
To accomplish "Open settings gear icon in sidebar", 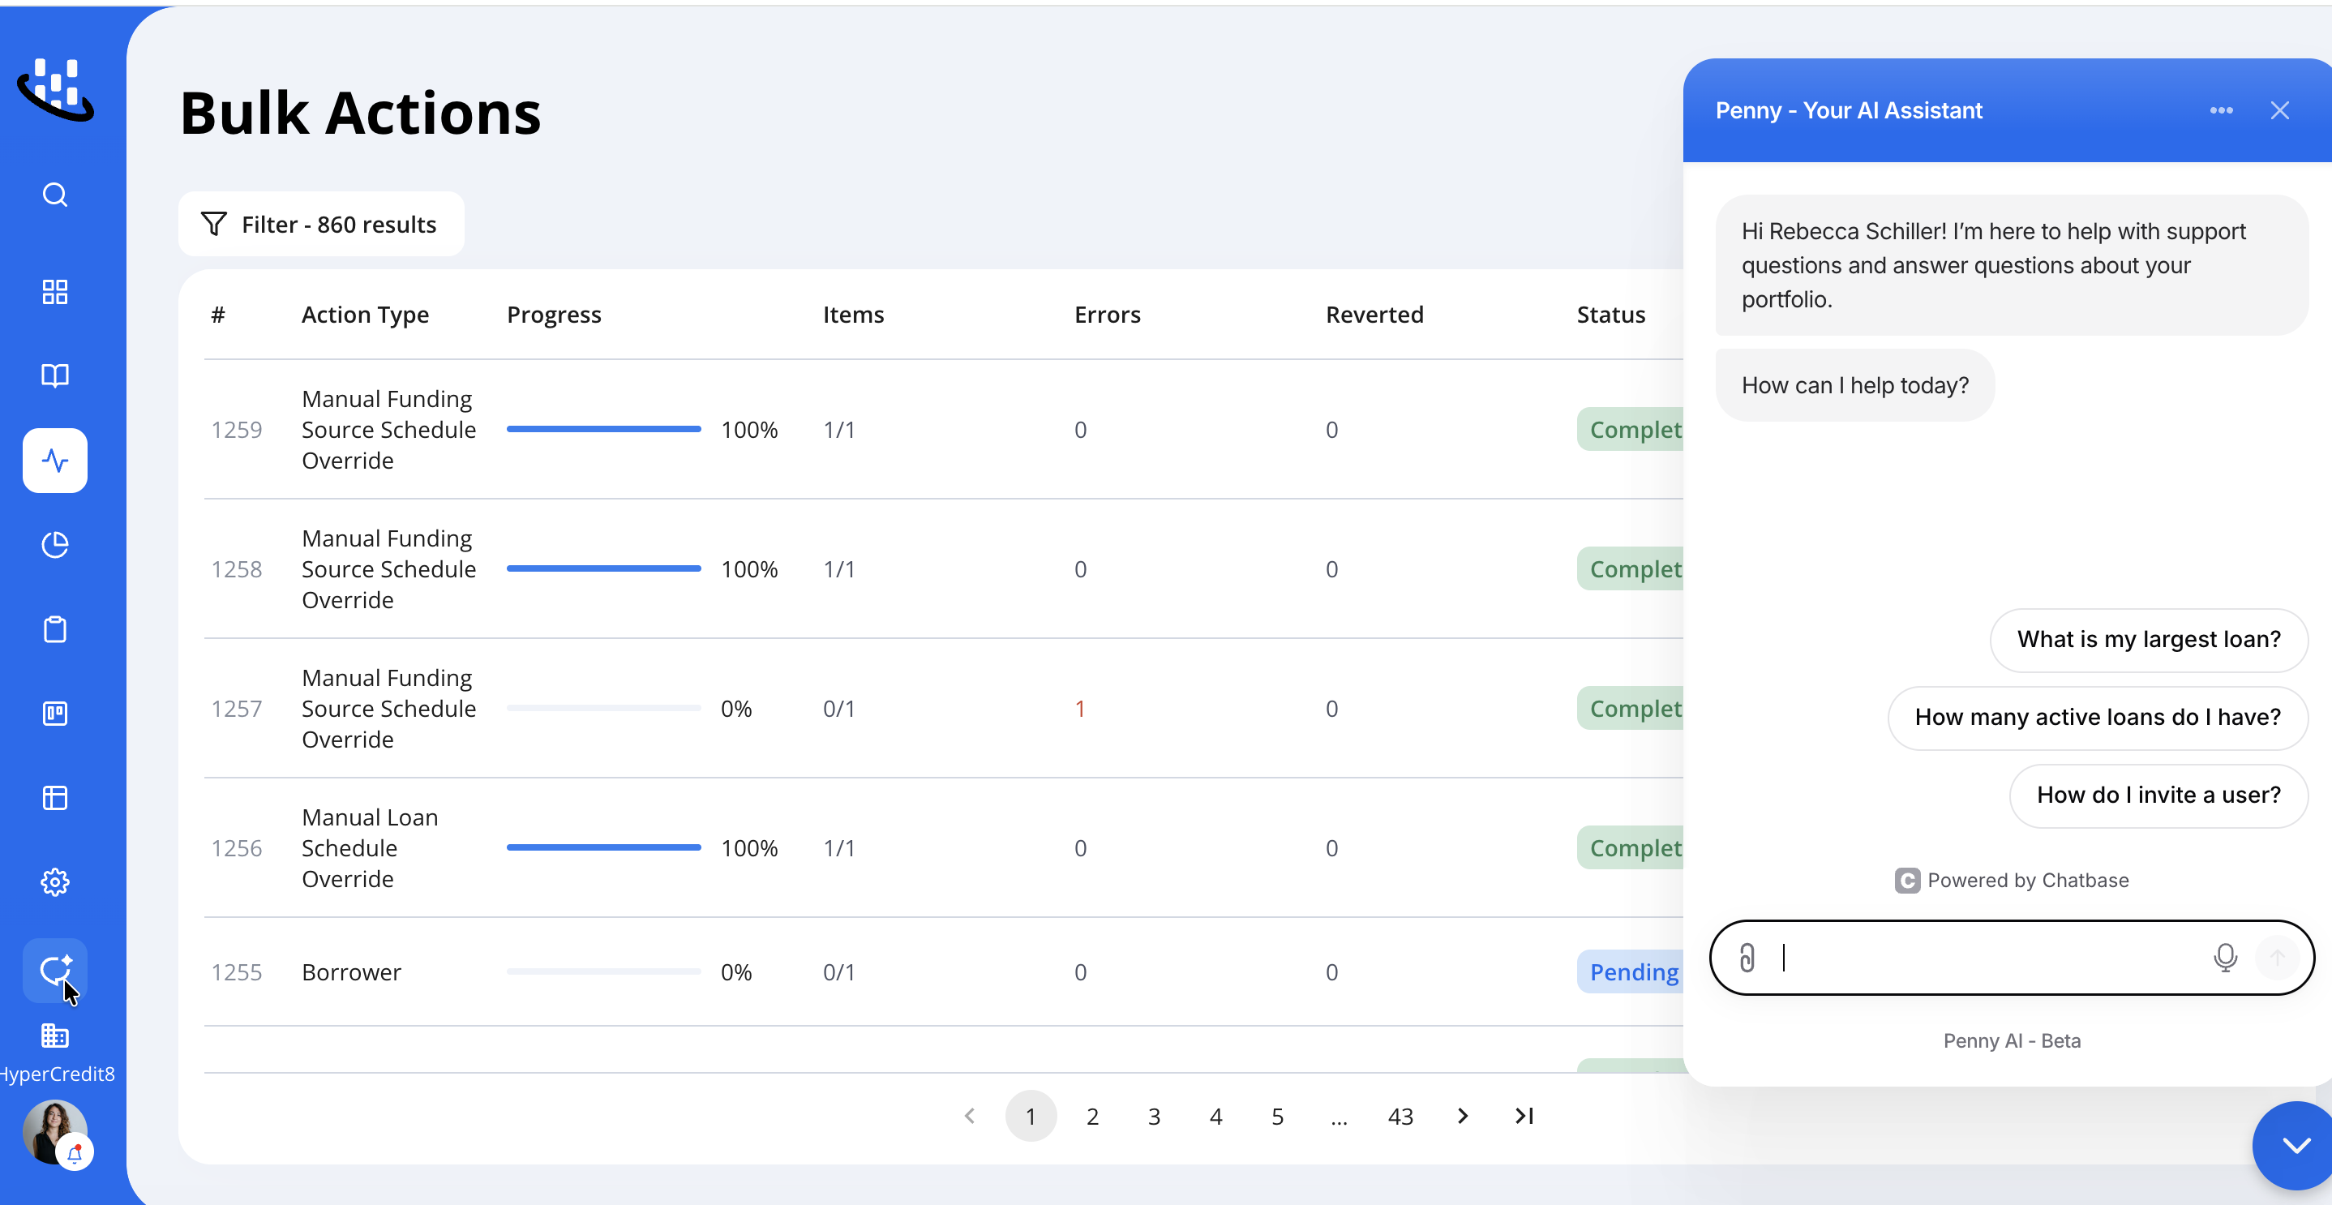I will [x=55, y=881].
